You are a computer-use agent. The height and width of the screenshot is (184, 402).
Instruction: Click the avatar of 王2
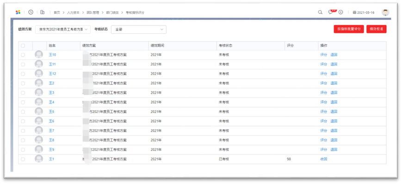click(x=39, y=83)
